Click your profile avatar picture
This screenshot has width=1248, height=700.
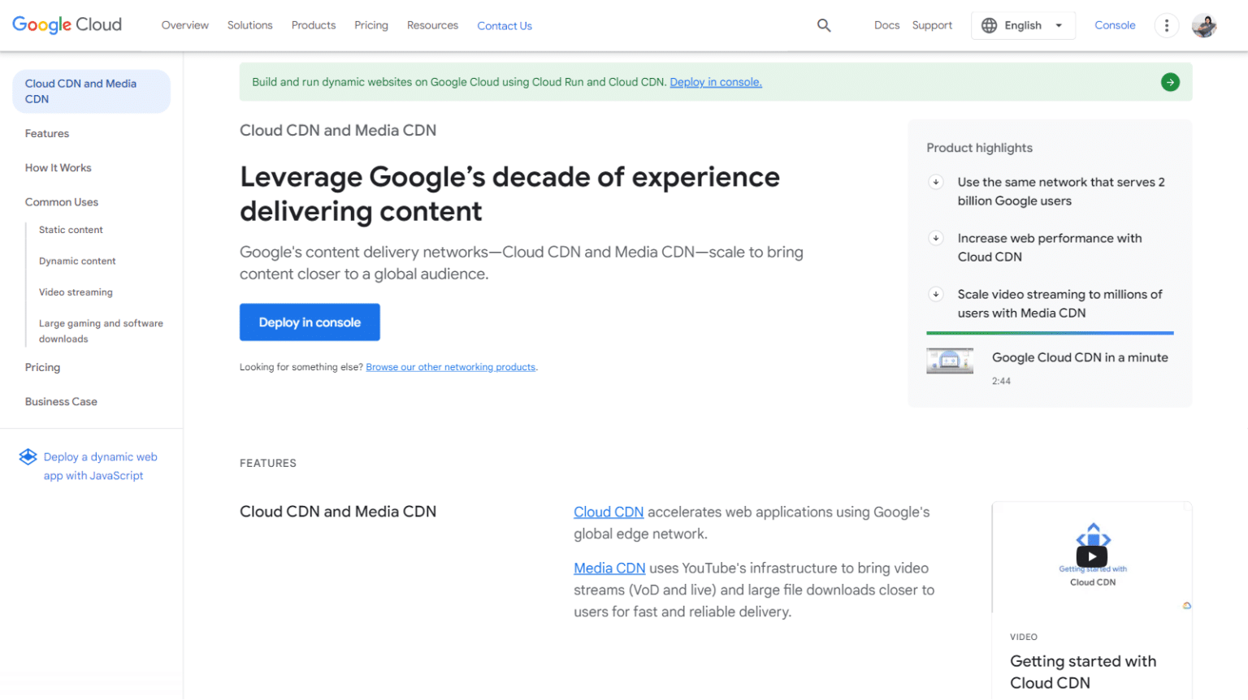pyautogui.click(x=1205, y=25)
